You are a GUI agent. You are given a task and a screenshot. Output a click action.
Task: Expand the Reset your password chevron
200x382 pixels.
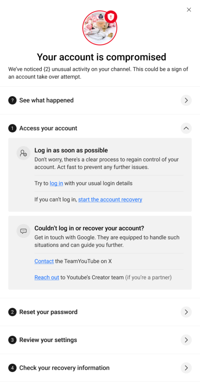coord(186,312)
